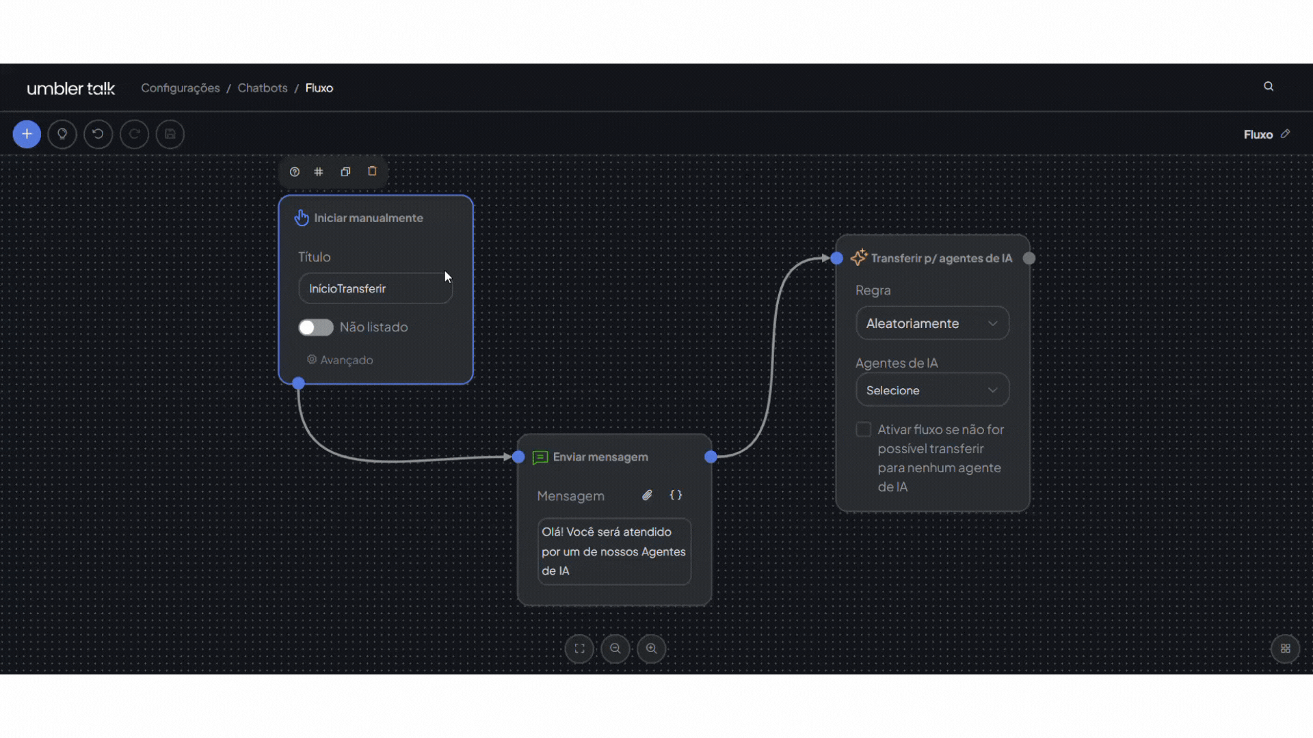Screen dimensions: 1313x738
Task: Open the Agentes de IA Selecione dropdown
Action: (x=932, y=390)
